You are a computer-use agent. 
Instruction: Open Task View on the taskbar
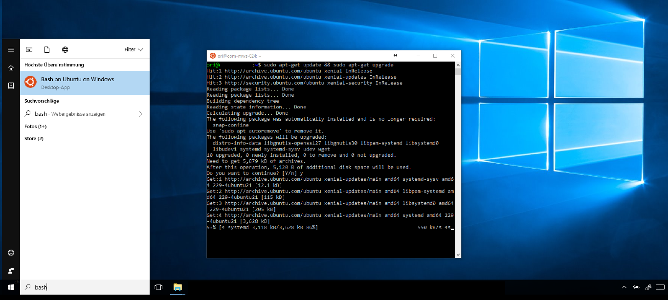[x=158, y=287]
